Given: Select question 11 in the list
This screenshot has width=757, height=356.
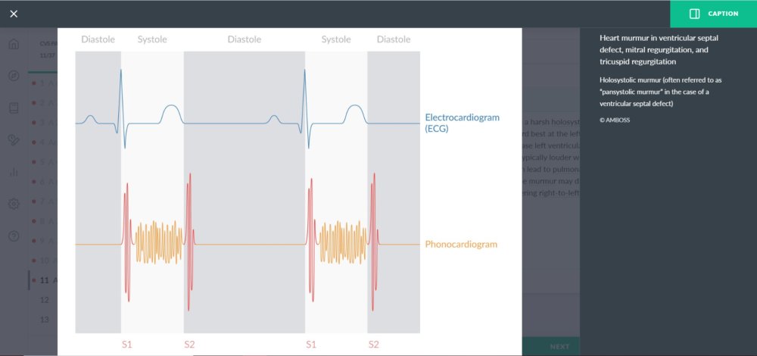Looking at the screenshot, I should pos(44,280).
